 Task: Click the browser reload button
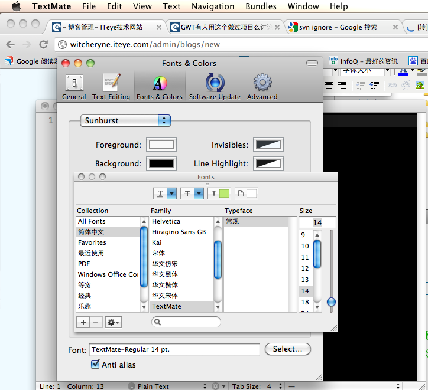(43, 45)
